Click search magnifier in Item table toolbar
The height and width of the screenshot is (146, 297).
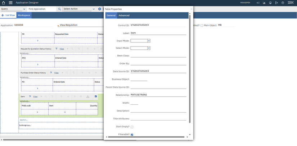(x=45, y=96)
